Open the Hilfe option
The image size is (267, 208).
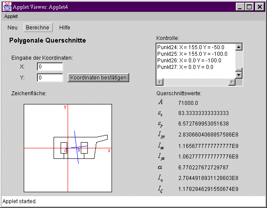65,27
